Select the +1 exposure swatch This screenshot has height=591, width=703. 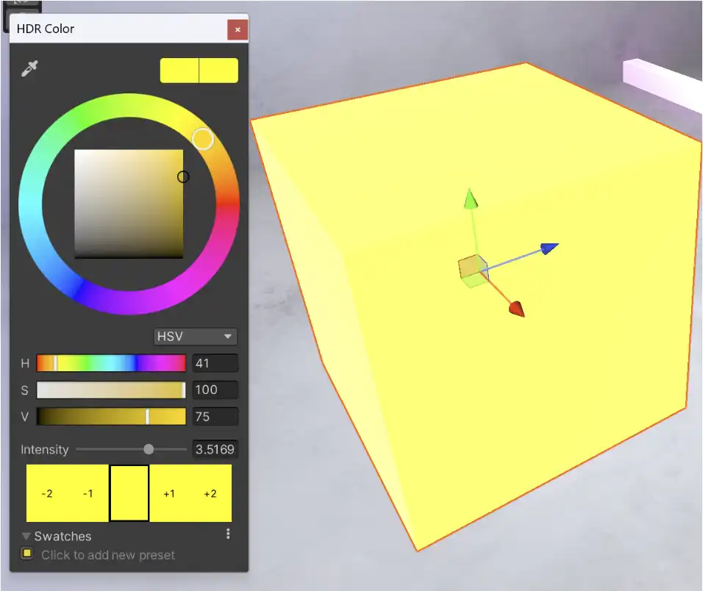click(x=169, y=493)
